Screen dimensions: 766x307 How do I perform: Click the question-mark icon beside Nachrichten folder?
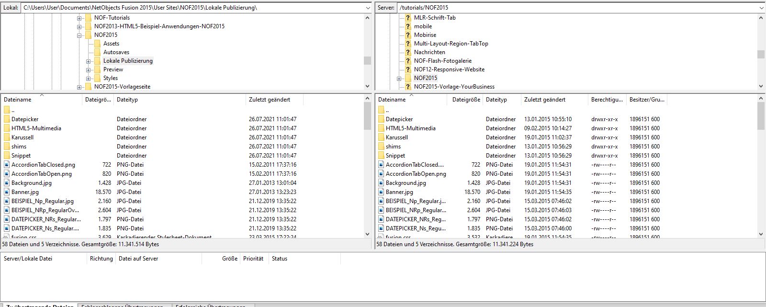[408, 52]
